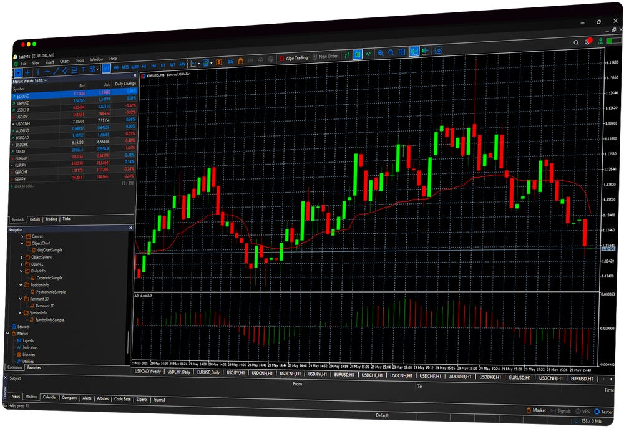Click the Tester button in status bar

point(603,412)
